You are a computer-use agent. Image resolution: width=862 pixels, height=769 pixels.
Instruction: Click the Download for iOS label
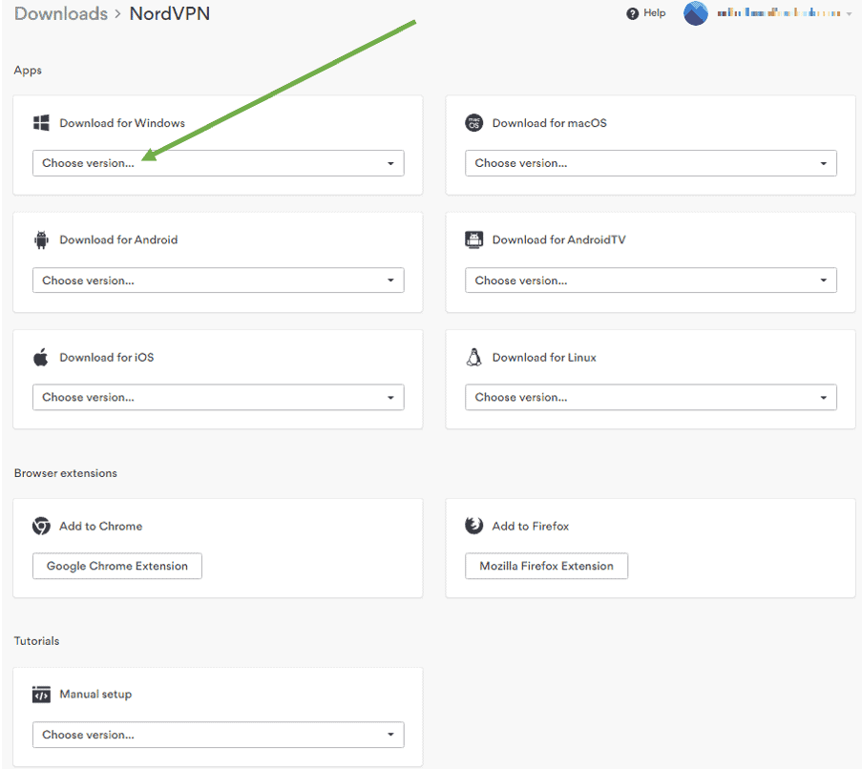[107, 358]
